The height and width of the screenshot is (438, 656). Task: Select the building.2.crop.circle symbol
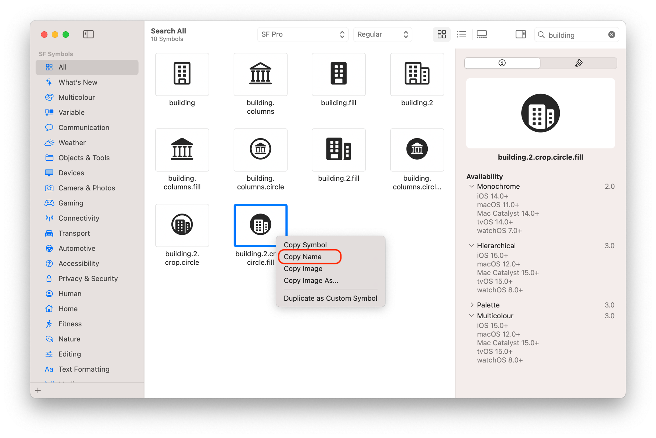(182, 225)
